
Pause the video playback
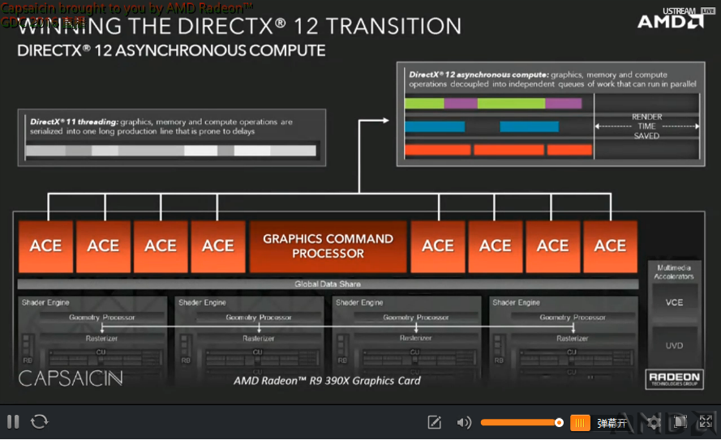pos(13,421)
